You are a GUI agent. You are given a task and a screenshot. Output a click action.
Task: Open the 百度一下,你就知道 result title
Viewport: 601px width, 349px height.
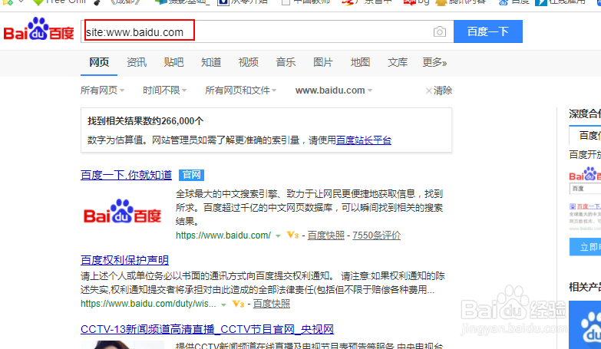coord(126,175)
